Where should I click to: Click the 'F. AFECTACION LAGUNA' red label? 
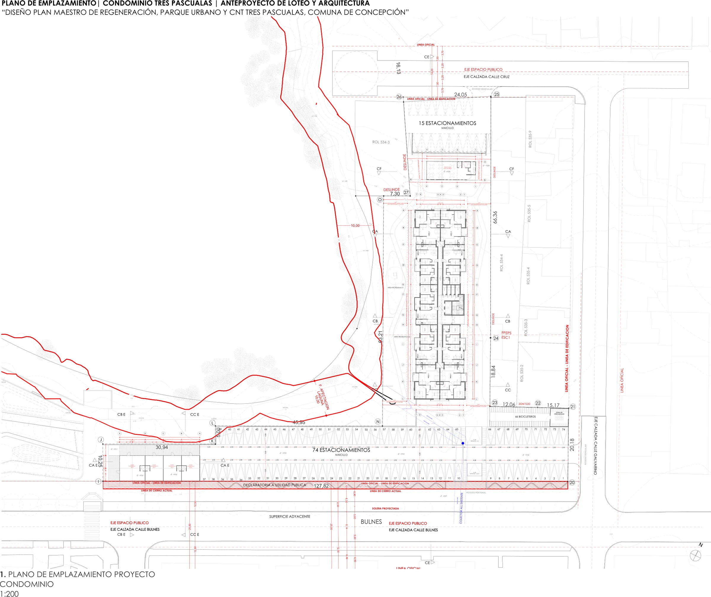click(x=322, y=397)
